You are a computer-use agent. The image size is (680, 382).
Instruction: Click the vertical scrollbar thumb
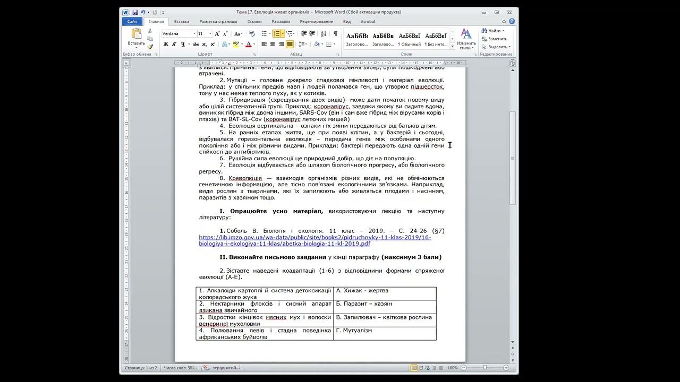point(513,158)
